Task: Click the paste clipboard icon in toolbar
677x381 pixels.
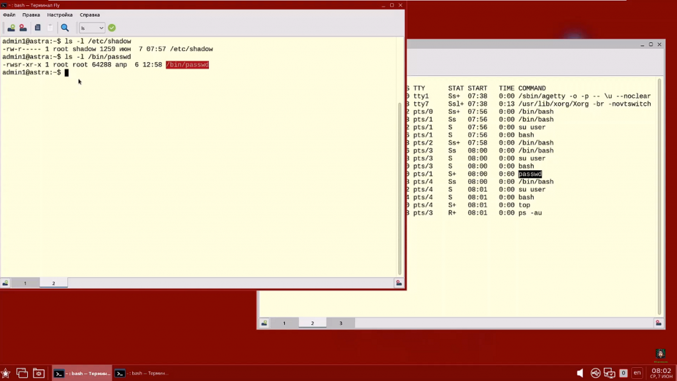Action: pos(50,28)
